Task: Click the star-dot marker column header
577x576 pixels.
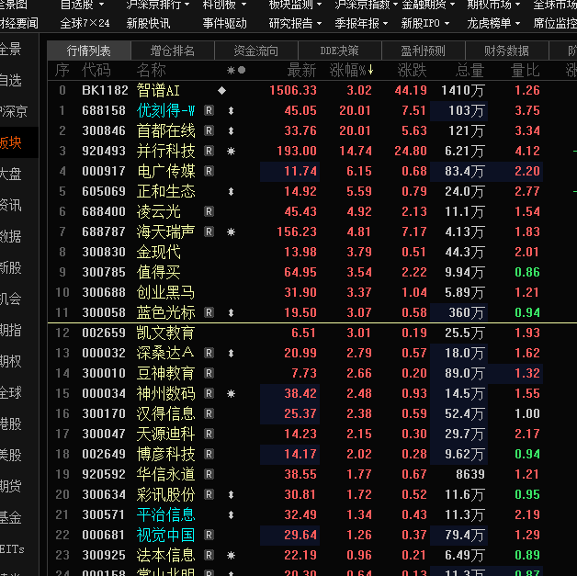Action: (x=236, y=70)
